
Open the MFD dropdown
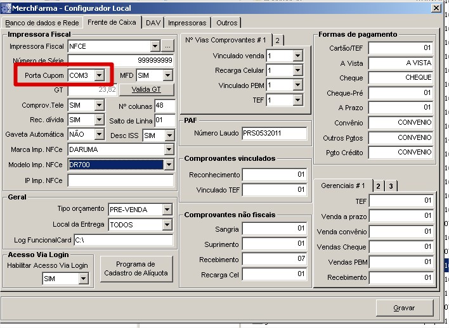167,76
